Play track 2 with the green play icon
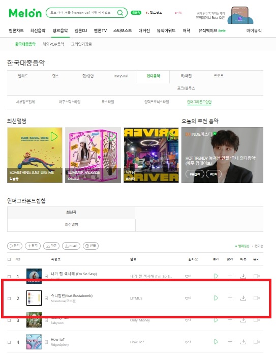Image resolution: width=276 pixels, height=356 pixels. [216, 298]
